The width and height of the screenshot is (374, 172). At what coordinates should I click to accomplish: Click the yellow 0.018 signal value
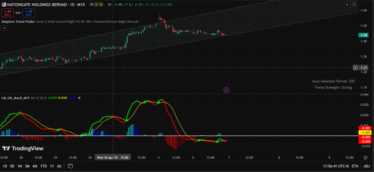[x=62, y=98]
